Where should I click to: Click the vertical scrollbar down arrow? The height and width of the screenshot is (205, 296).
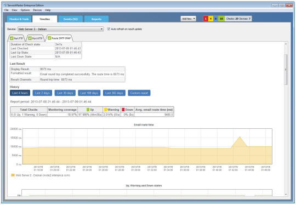[286, 194]
